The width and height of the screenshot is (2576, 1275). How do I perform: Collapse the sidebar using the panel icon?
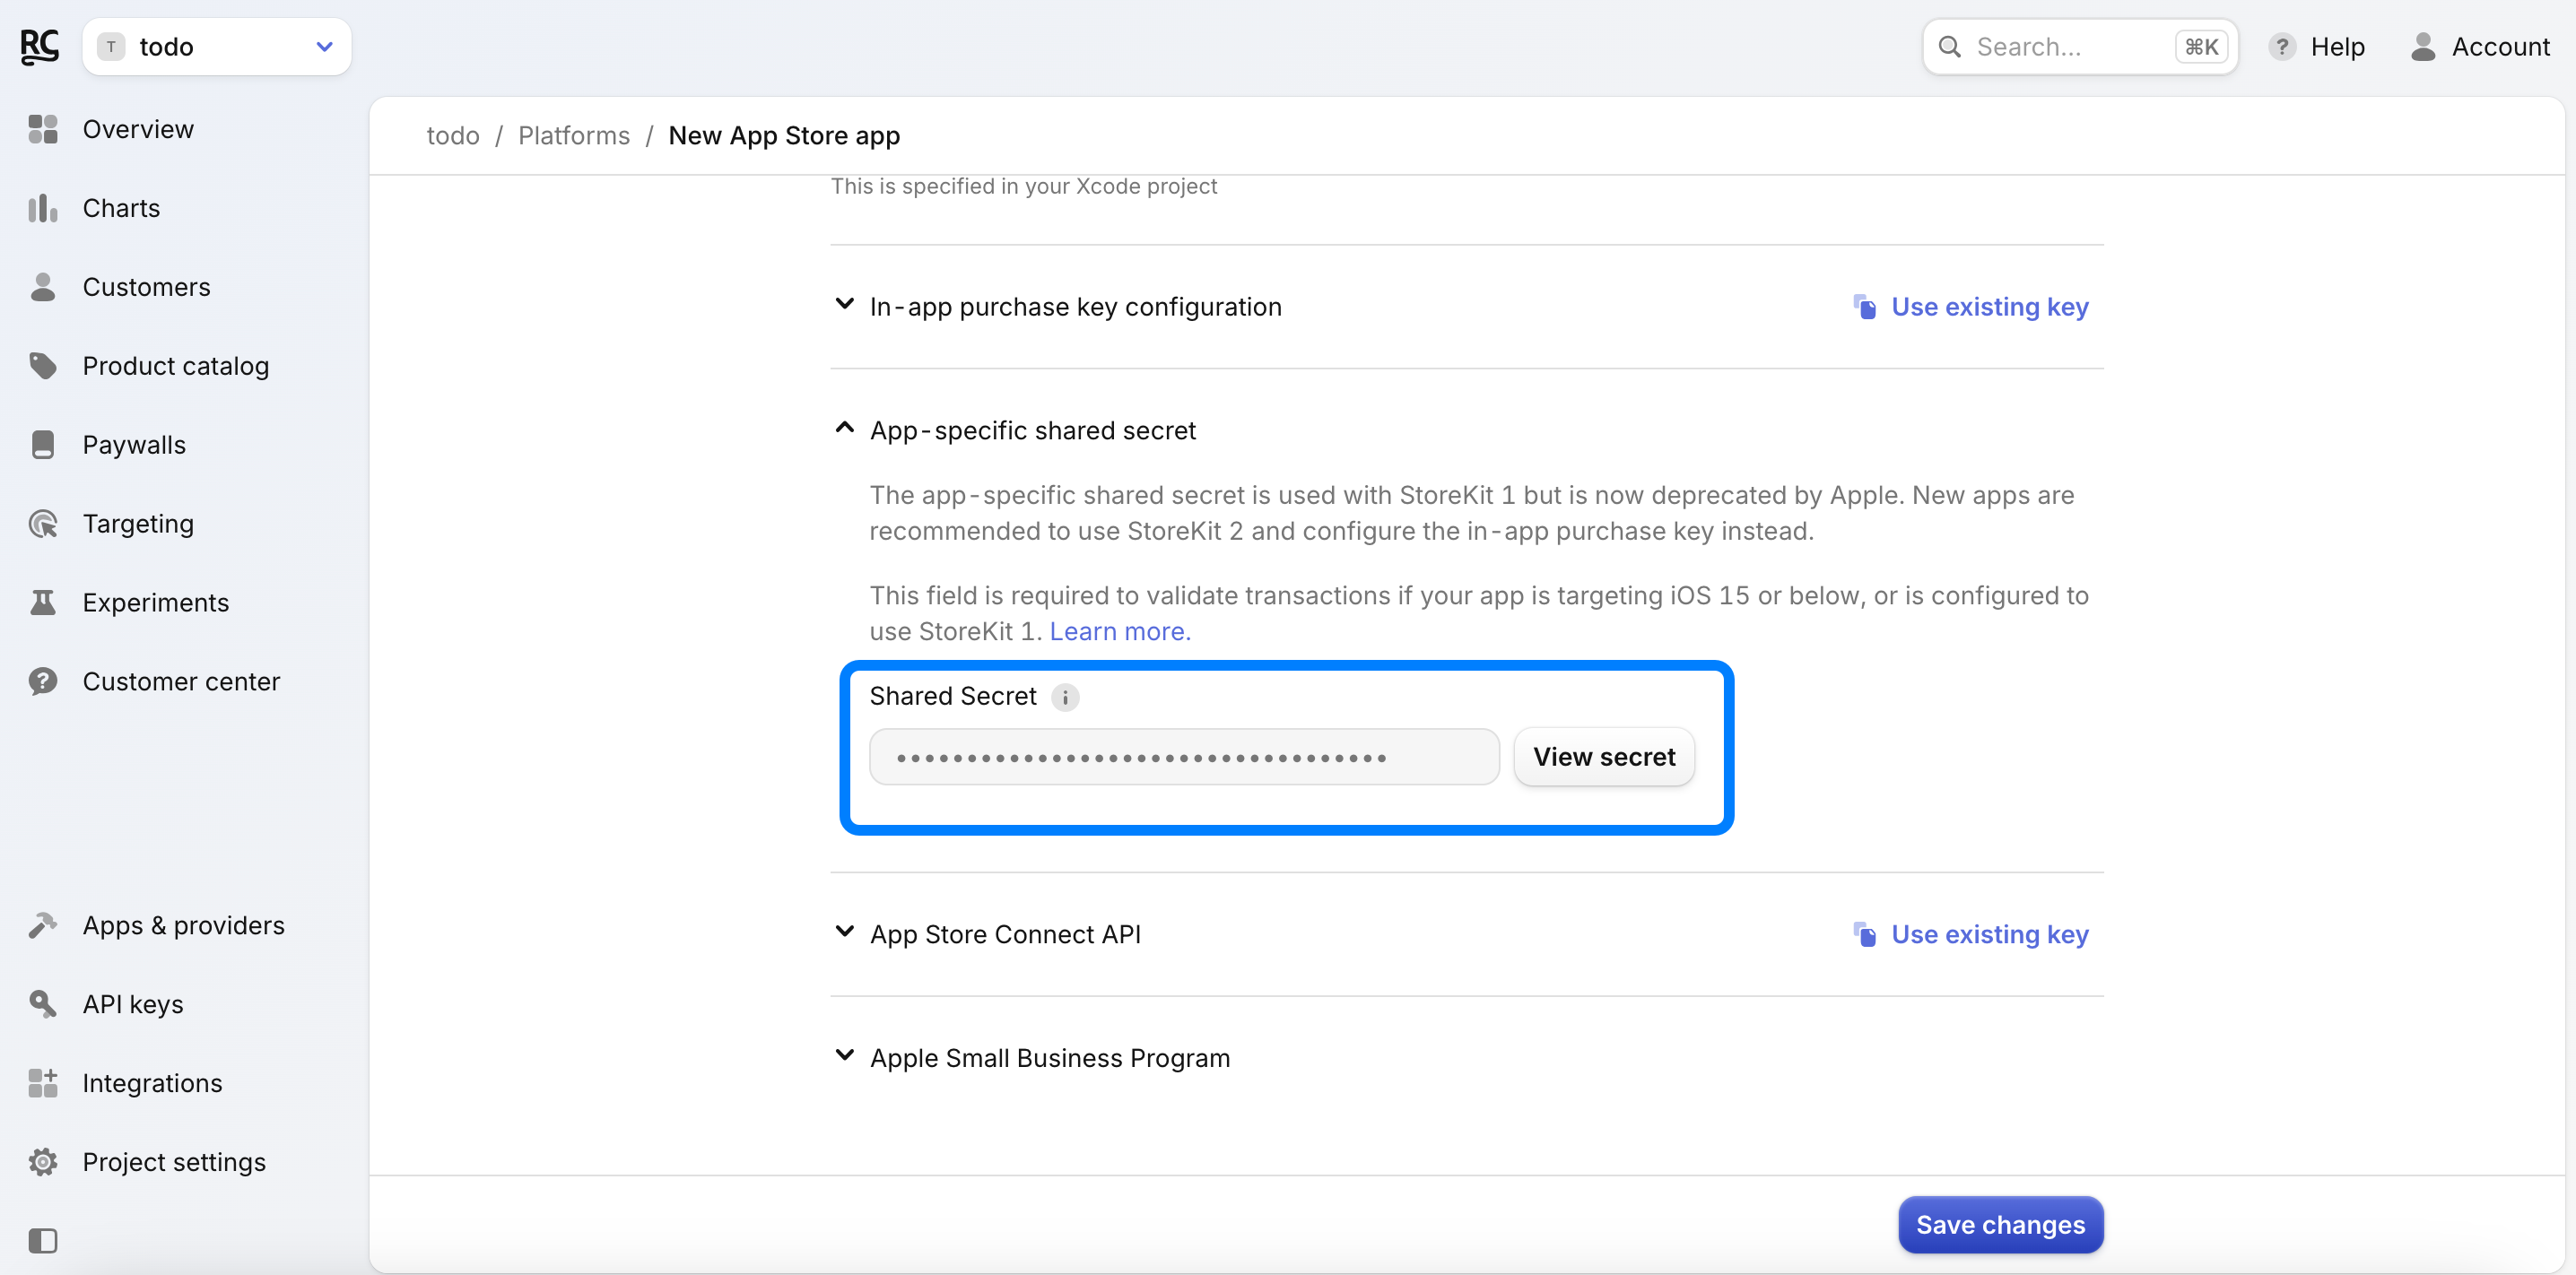pyautogui.click(x=42, y=1240)
